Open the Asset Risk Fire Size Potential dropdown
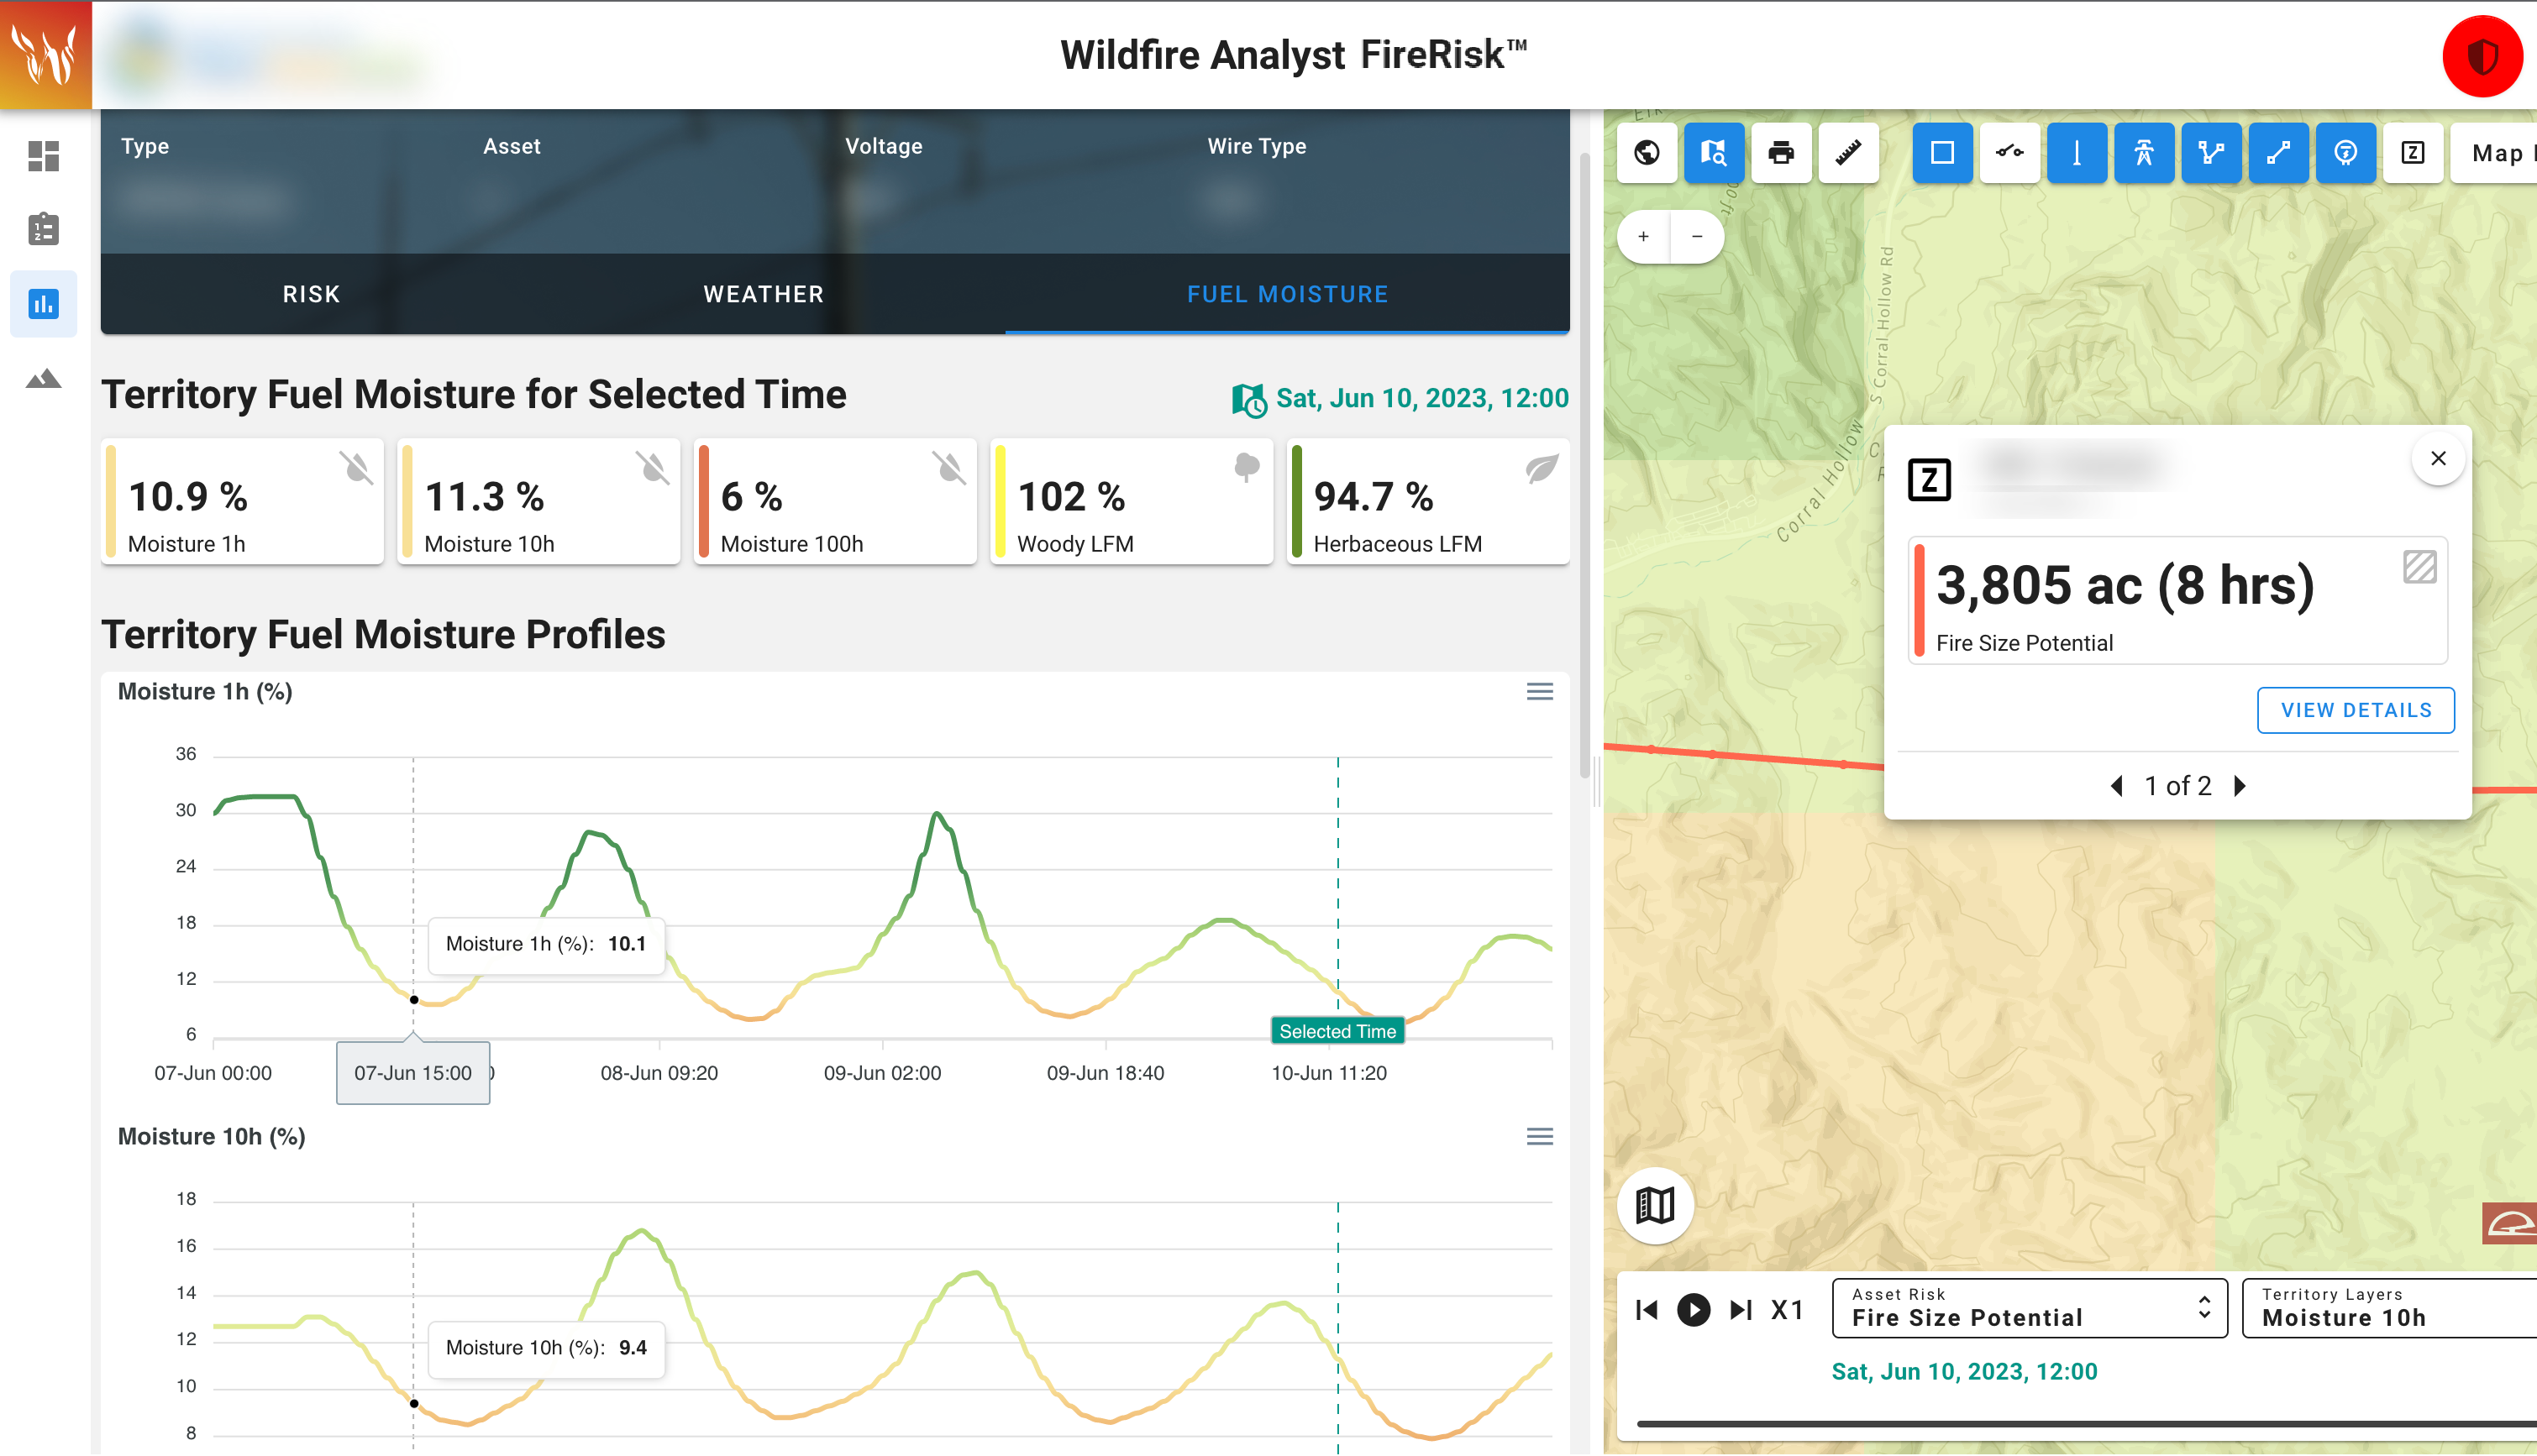2537x1456 pixels. 2029,1308
